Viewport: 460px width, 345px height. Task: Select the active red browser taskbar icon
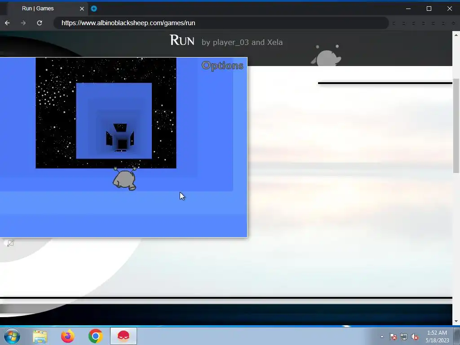[124, 336]
